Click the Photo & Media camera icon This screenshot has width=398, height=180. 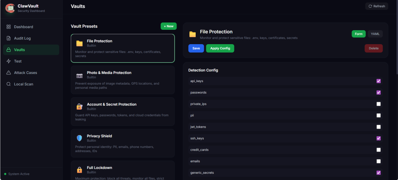pyautogui.click(x=79, y=75)
